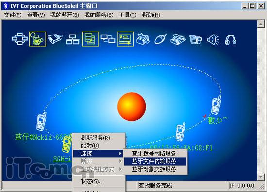Expand the 生成快捷方式 submenu entry
The image size is (267, 192).
[98, 169]
